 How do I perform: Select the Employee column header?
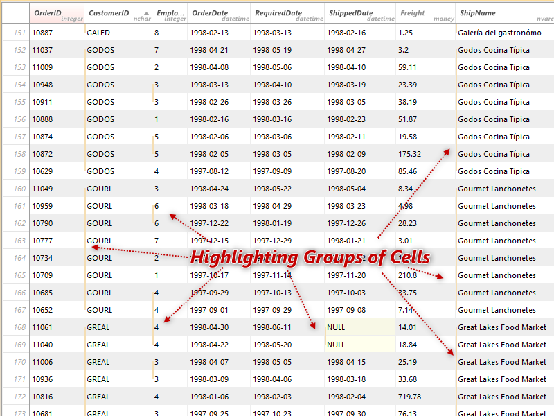[170, 13]
